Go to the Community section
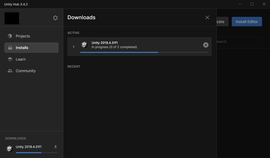 (x=26, y=71)
